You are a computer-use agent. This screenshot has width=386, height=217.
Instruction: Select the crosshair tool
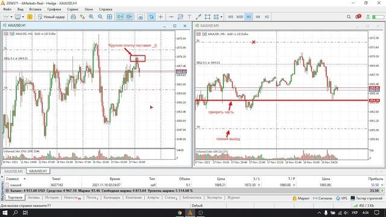160,17
